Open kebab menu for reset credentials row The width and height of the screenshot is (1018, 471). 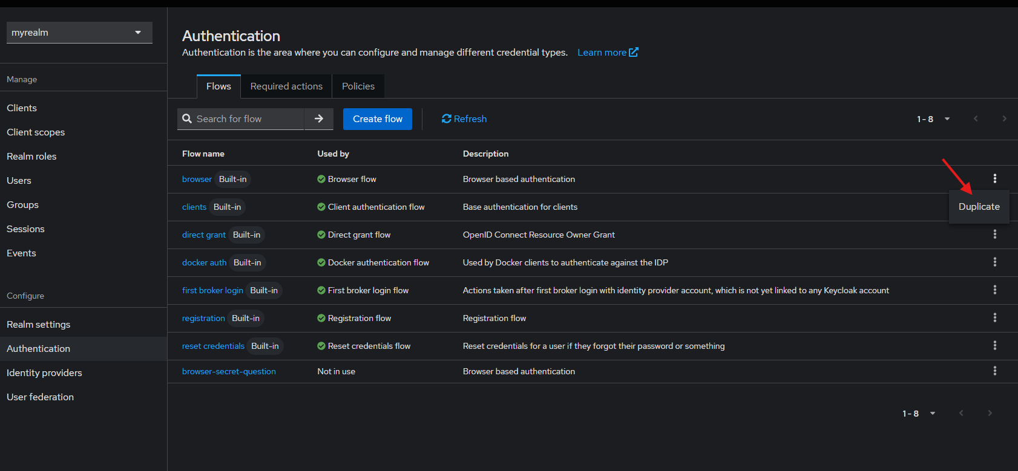click(994, 345)
